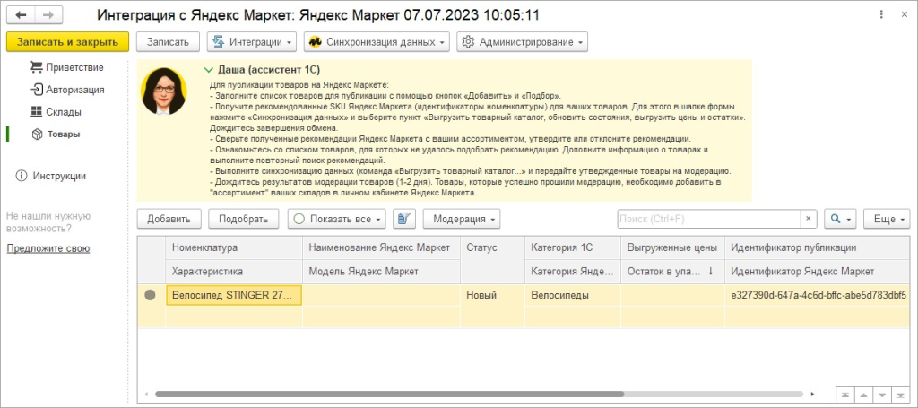This screenshot has width=918, height=408.
Task: Open the Авторизация section
Action: click(67, 90)
